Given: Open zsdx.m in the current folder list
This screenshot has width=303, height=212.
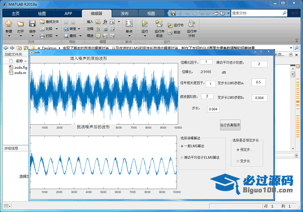Looking at the screenshot, I should tap(20, 73).
